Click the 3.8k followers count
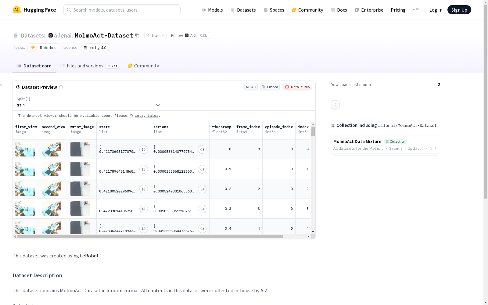 (203, 35)
